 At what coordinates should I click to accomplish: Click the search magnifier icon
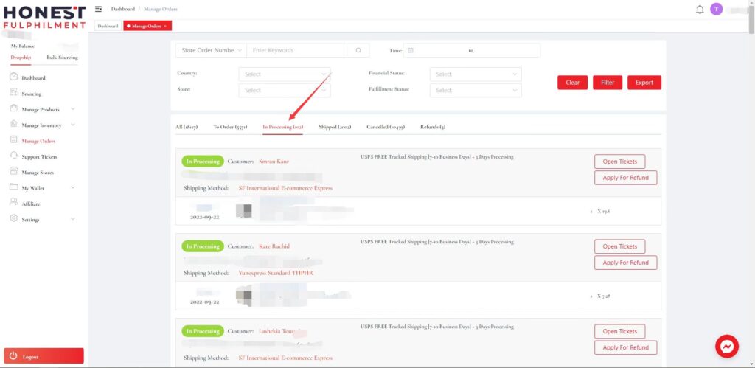coord(358,51)
